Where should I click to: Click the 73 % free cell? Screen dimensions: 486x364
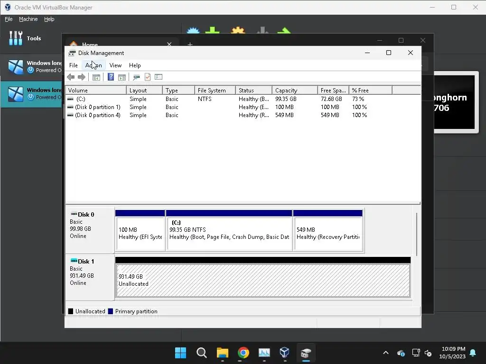358,99
